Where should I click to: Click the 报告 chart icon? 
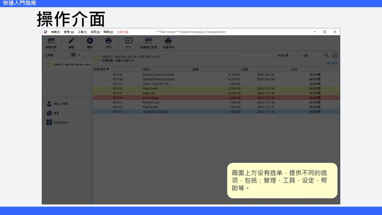coord(49,113)
